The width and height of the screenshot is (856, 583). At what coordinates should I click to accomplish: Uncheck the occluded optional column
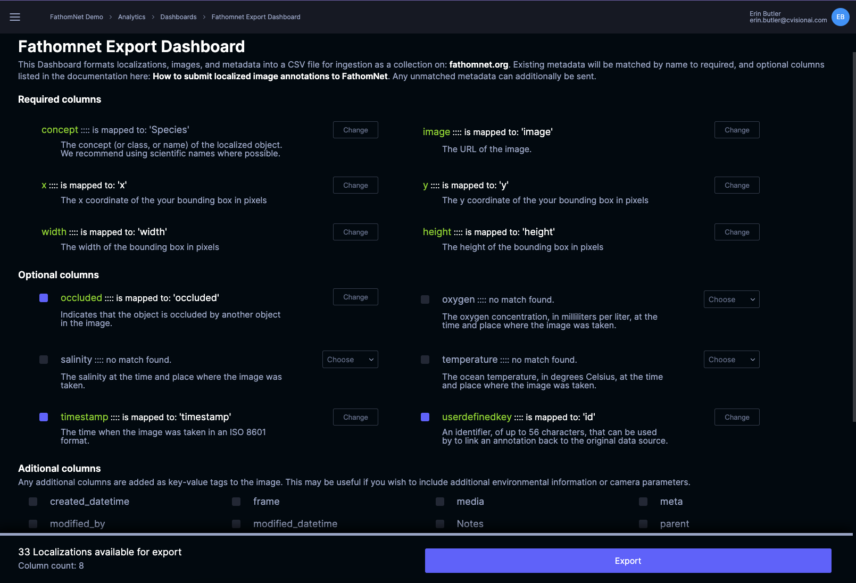click(44, 298)
